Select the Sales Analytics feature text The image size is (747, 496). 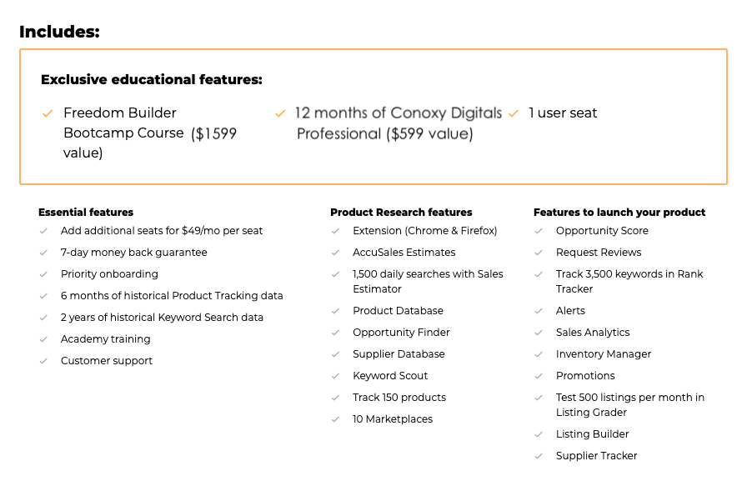coord(593,333)
